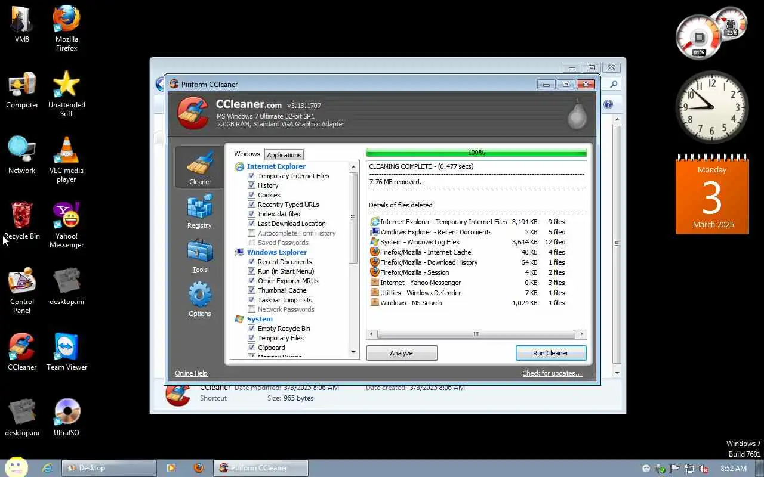Image resolution: width=764 pixels, height=477 pixels.
Task: Select the Windows - MS Search result icon
Action: (375, 302)
